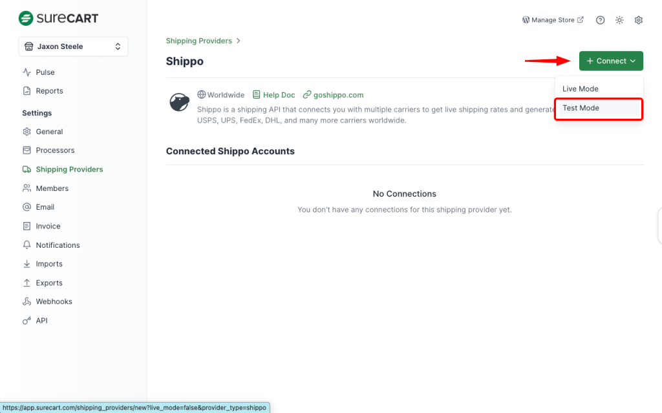Click the Shippo hippo logo

click(180, 102)
